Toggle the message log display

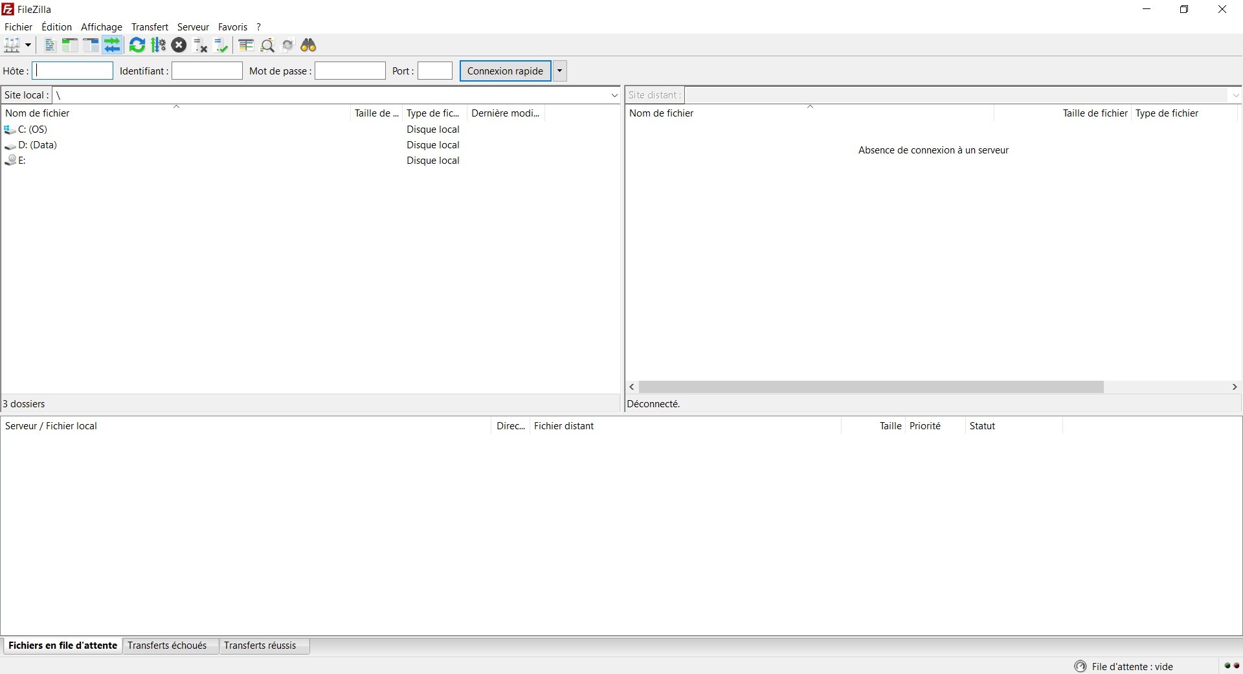pos(49,45)
